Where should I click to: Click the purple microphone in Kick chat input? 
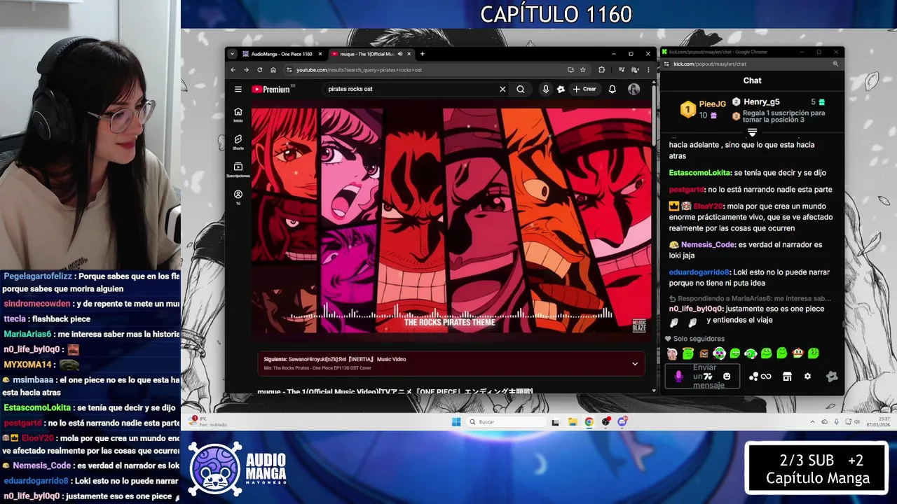pos(678,377)
